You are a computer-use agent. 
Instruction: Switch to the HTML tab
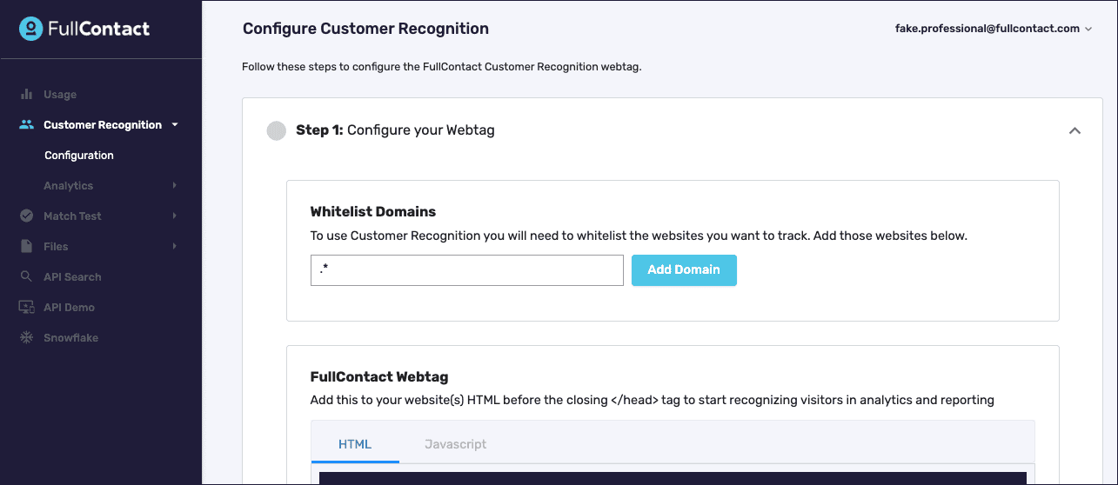click(355, 444)
